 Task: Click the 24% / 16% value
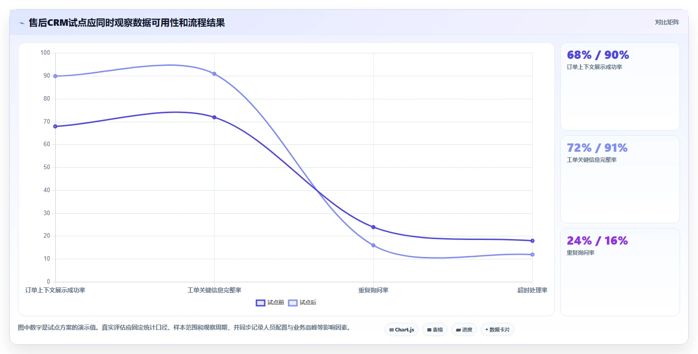[597, 240]
